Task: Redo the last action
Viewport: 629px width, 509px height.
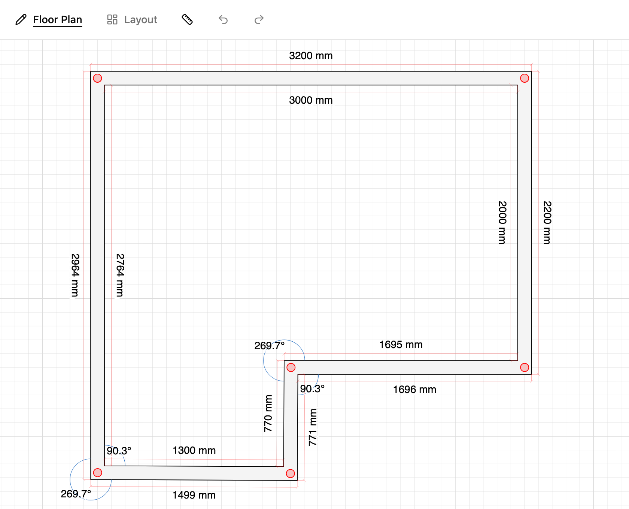Action: 259,19
